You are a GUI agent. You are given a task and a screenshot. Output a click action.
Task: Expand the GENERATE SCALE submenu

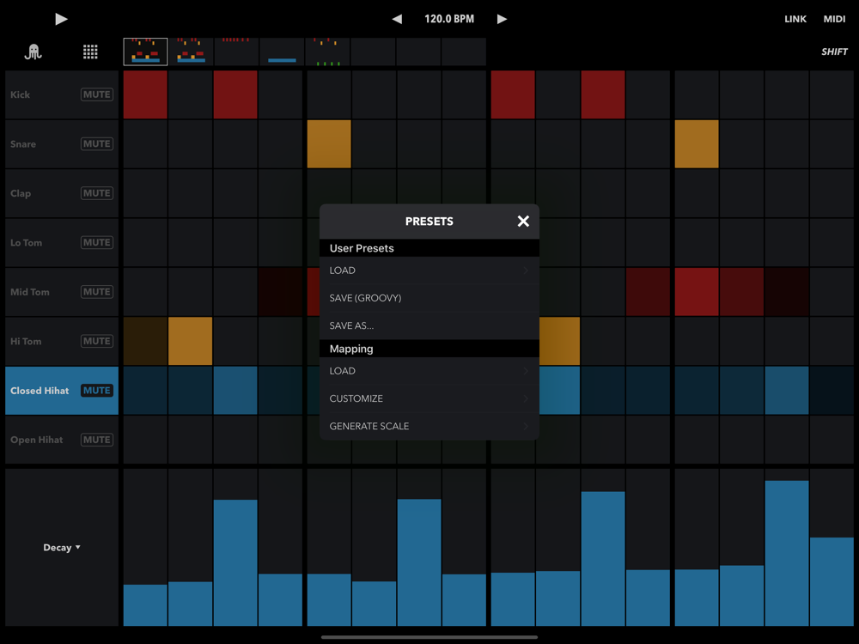pyautogui.click(x=429, y=426)
